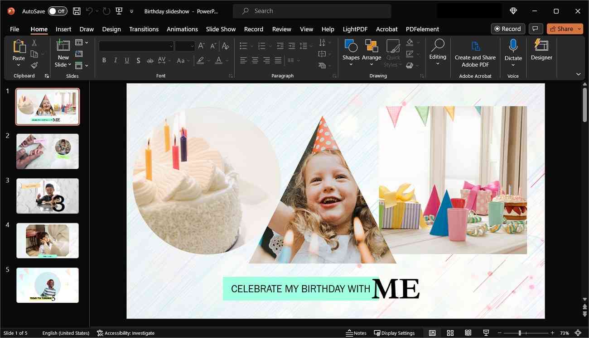The image size is (589, 338).
Task: Open Display Settings from status bar
Action: tap(394, 333)
